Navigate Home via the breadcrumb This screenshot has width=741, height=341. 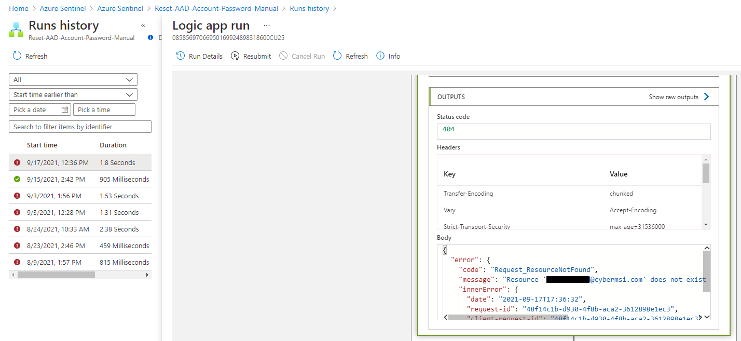coord(18,8)
